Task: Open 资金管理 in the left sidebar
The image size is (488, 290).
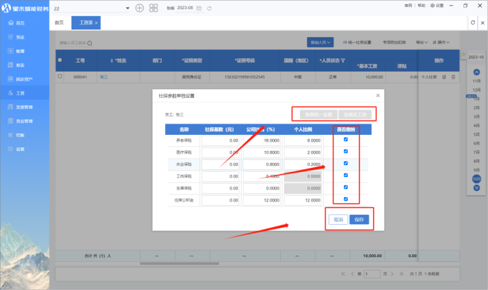Action: [24, 121]
